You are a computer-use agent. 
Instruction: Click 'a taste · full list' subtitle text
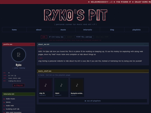54,75
